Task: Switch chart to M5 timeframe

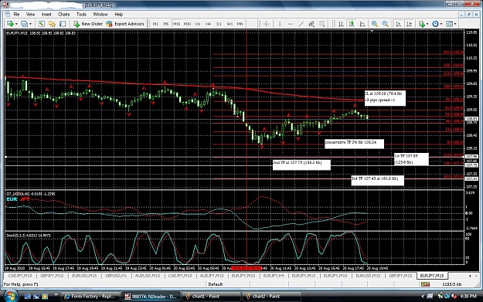Action: pos(165,24)
